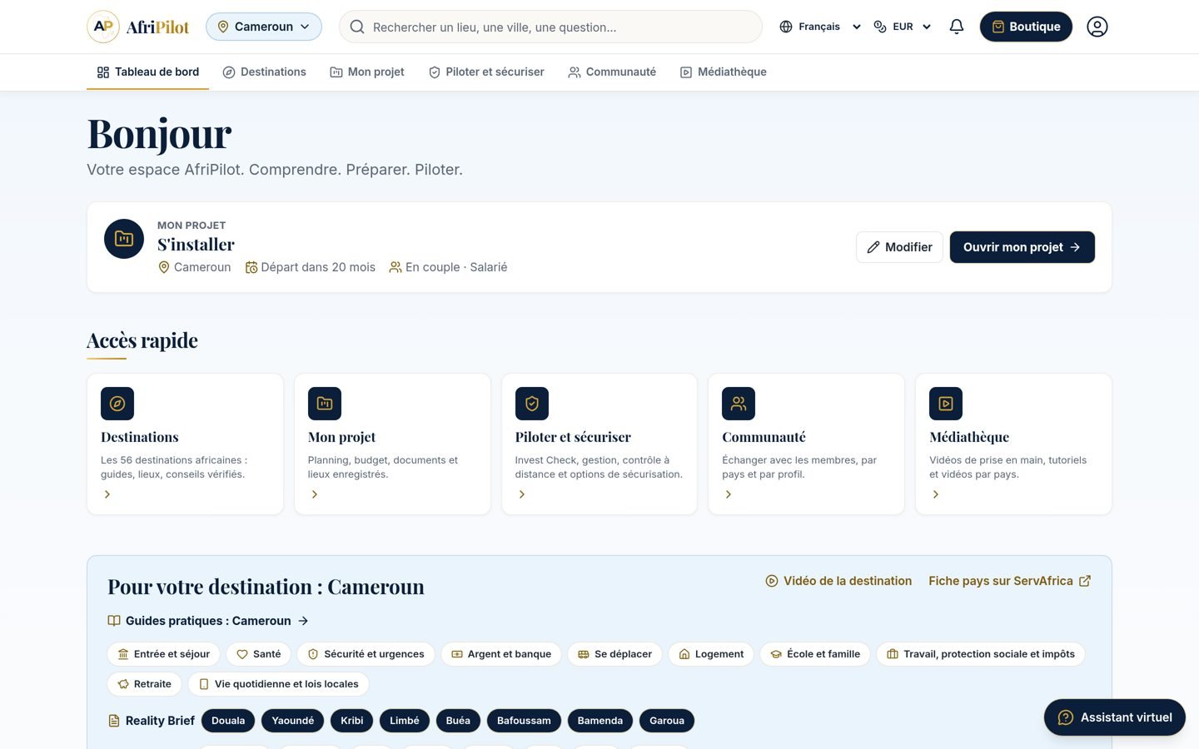Click the Guides pratiques book icon
The width and height of the screenshot is (1199, 749).
tap(114, 621)
